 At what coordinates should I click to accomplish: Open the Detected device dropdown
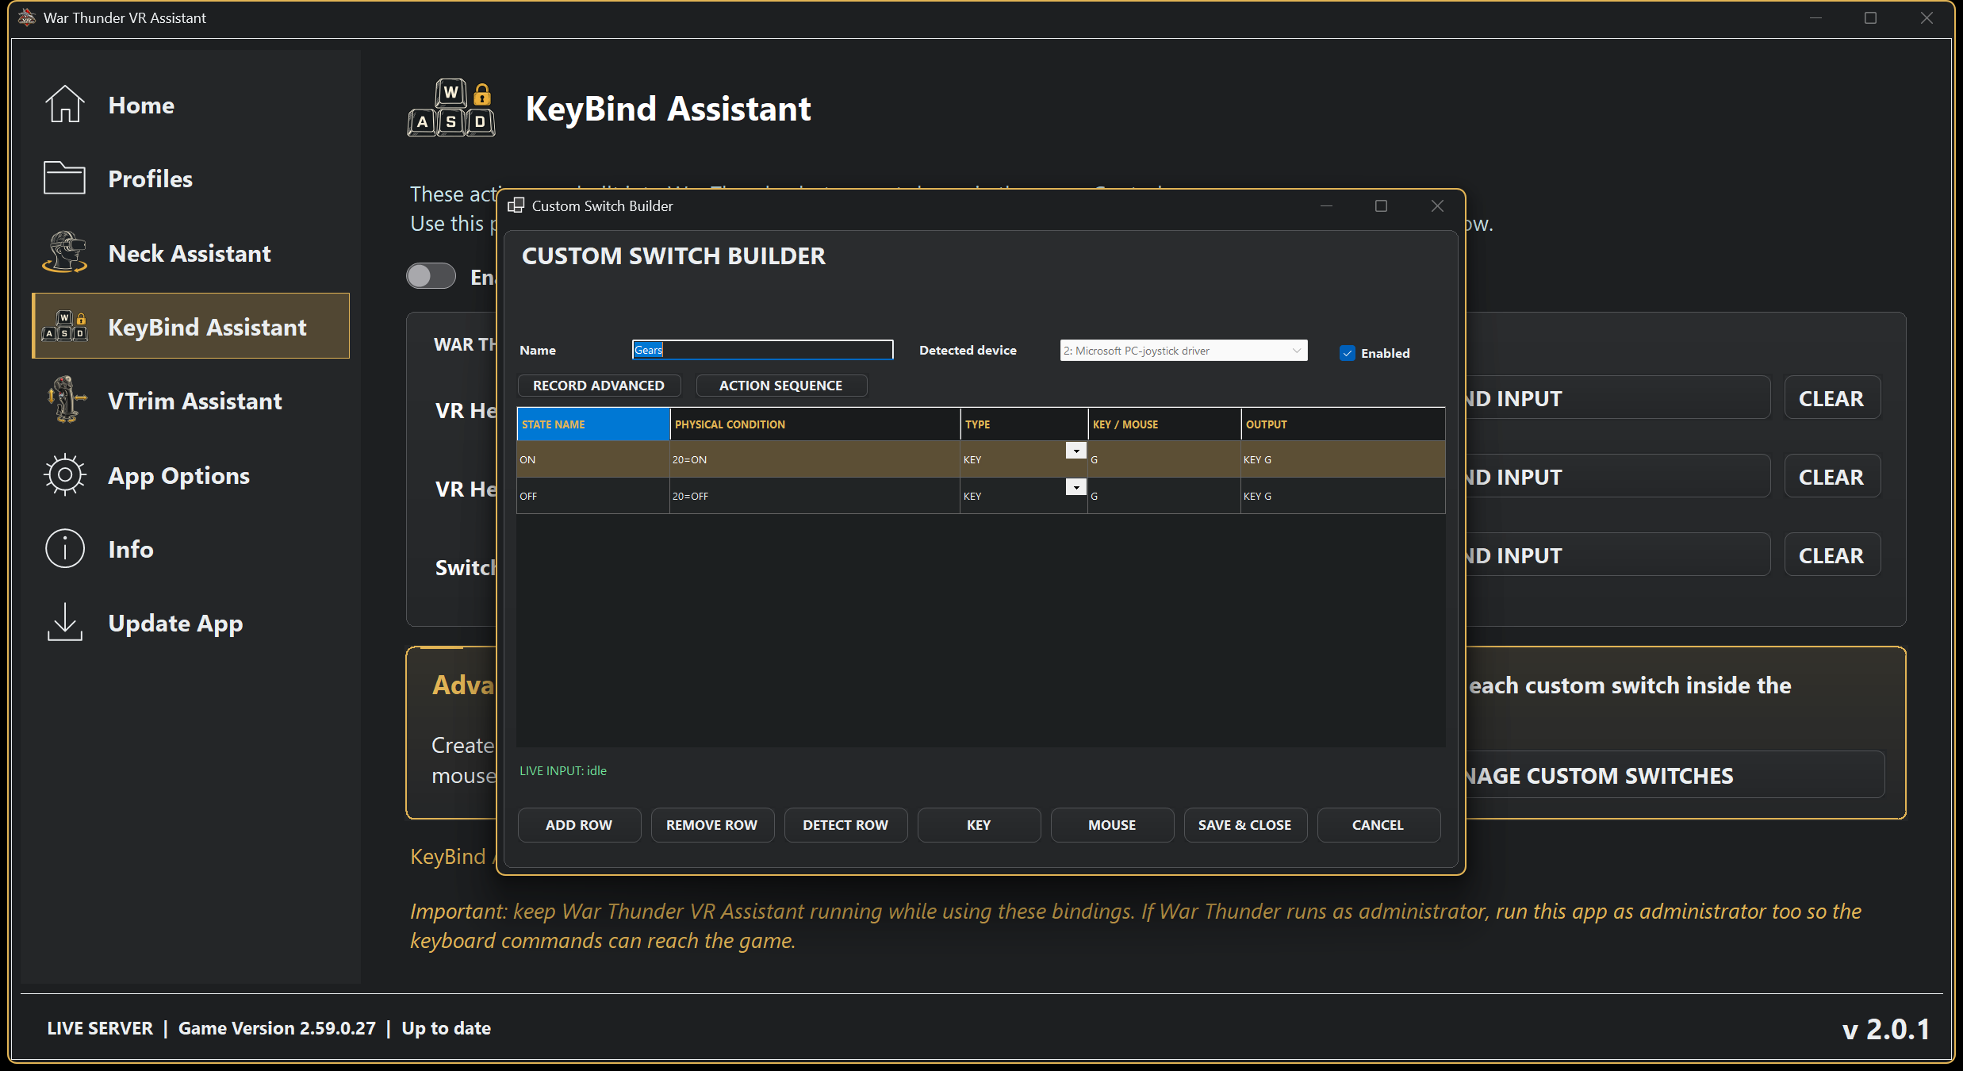(1183, 351)
